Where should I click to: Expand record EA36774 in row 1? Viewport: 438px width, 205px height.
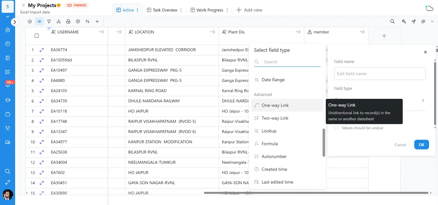[42, 50]
